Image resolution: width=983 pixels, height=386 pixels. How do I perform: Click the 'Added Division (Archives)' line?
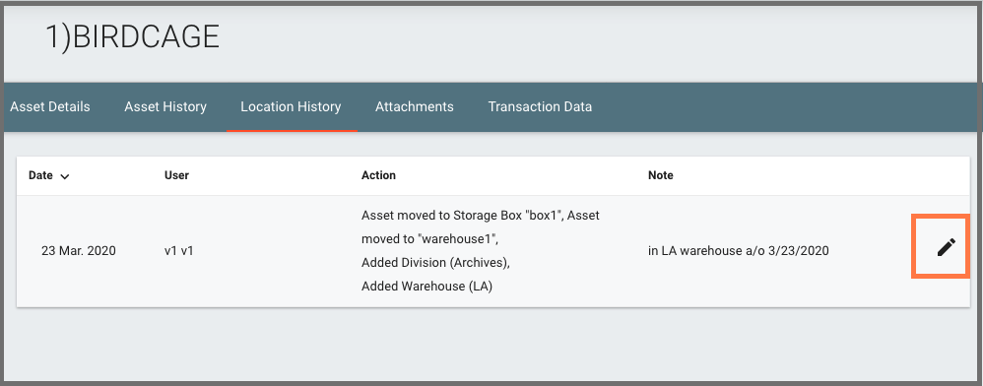pyautogui.click(x=435, y=263)
